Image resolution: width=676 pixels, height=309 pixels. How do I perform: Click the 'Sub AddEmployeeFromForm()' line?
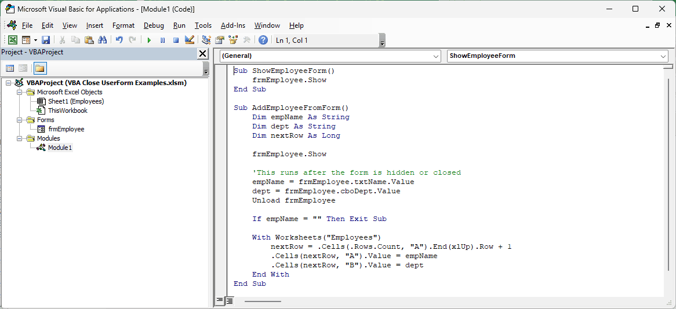291,108
